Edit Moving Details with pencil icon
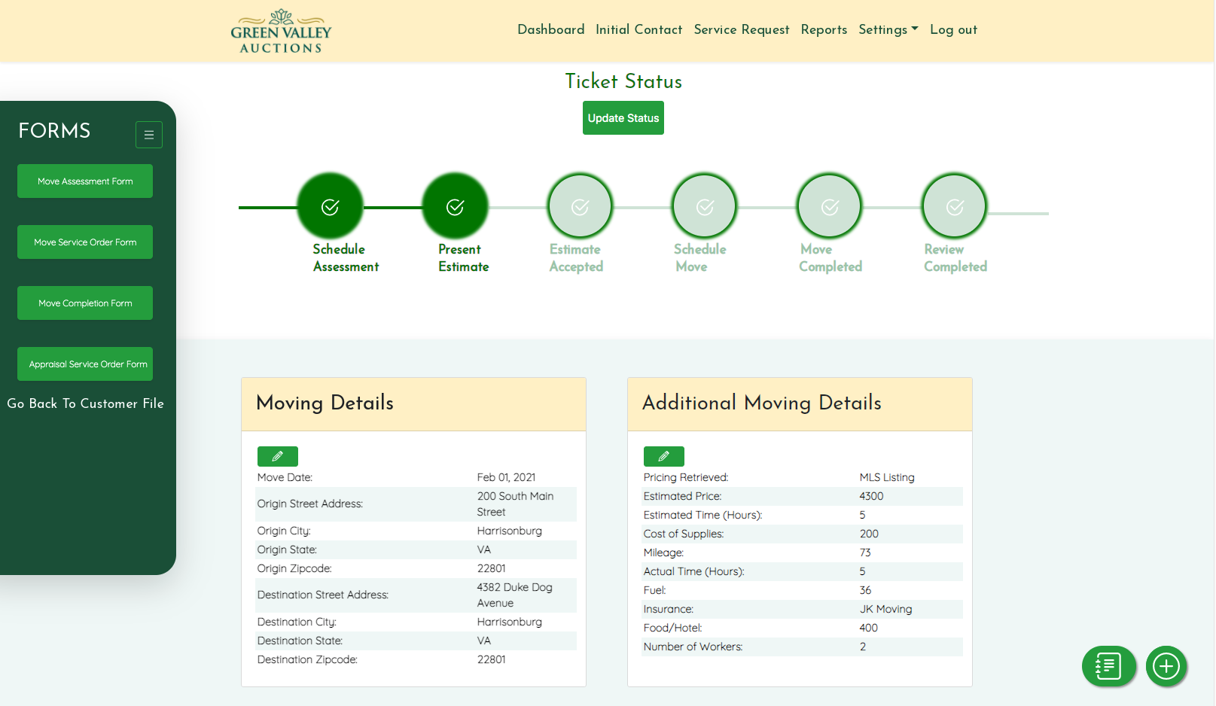Viewport: 1216px width, 706px height. [277, 456]
